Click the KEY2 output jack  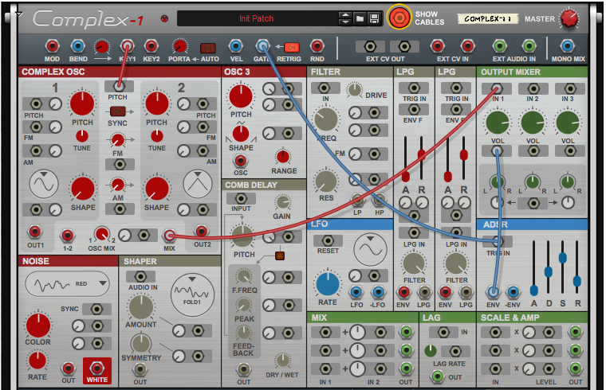click(x=151, y=47)
